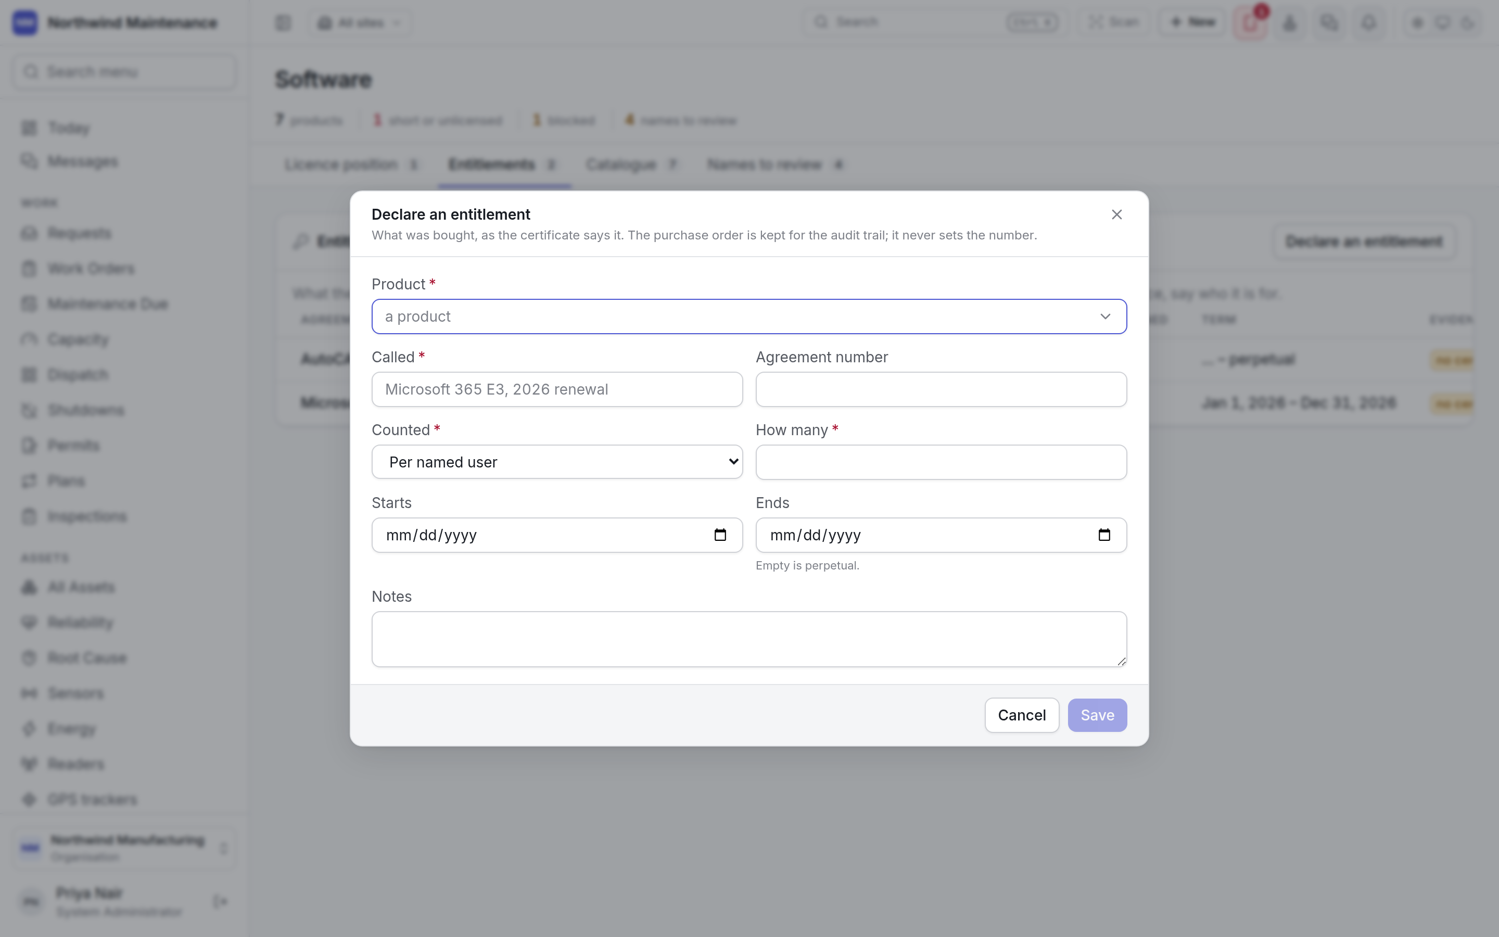Click the Called text field
Image resolution: width=1499 pixels, height=937 pixels.
pyautogui.click(x=557, y=389)
